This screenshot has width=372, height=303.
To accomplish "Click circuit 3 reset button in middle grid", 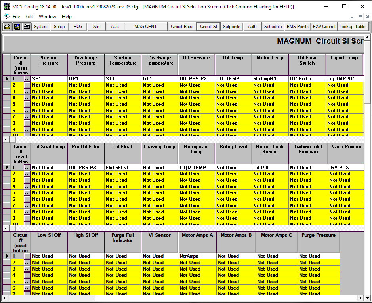I will tap(27, 180).
